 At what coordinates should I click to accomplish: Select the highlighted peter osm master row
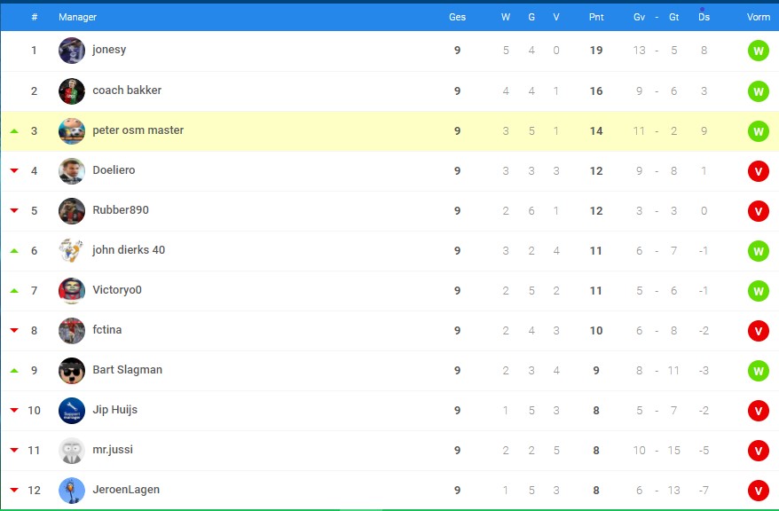point(389,131)
